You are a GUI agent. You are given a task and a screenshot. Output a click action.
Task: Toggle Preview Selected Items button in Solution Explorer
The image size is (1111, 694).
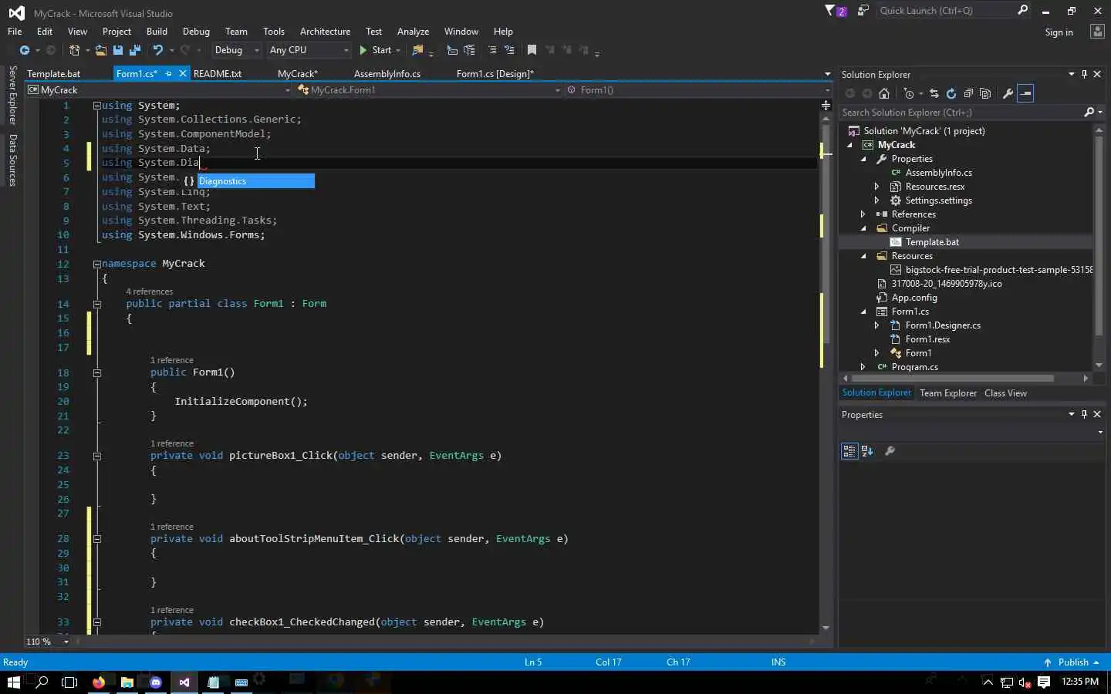pyautogui.click(x=1025, y=93)
